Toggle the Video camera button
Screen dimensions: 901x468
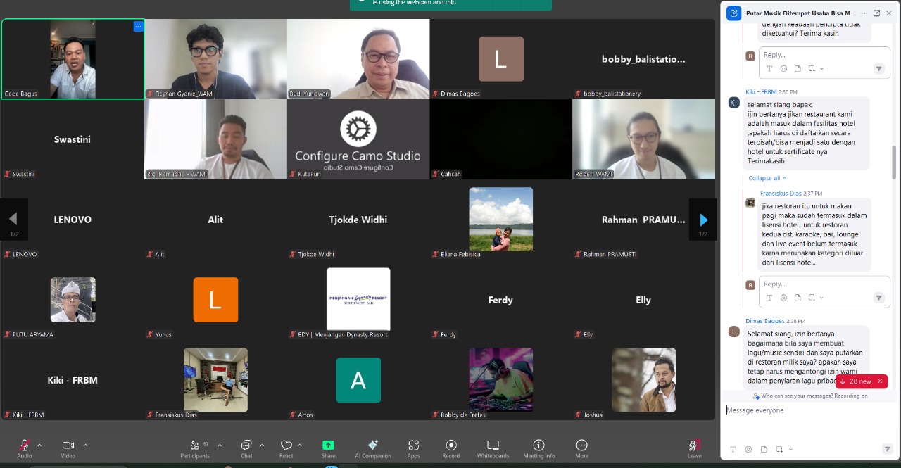point(68,448)
